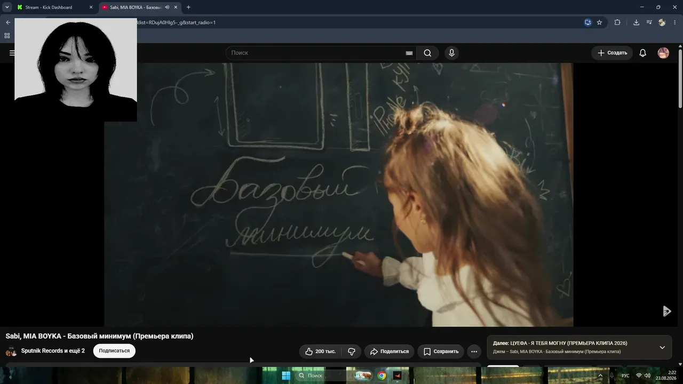Expand the Далее playlist panel chevron
Viewport: 683px width, 384px height.
(x=662, y=348)
